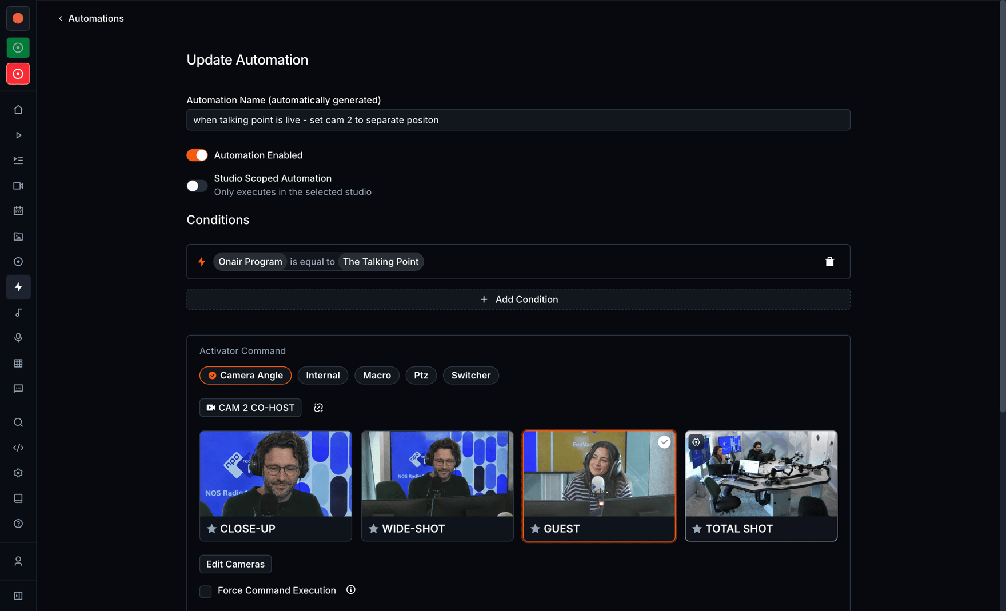The image size is (1006, 611).
Task: Open the code brackets sidebar icon
Action: 18,448
